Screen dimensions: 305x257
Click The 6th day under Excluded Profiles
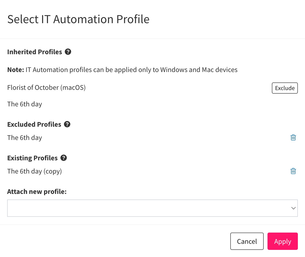coord(24,137)
